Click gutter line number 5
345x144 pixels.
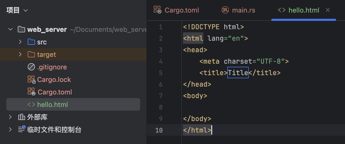click(160, 73)
